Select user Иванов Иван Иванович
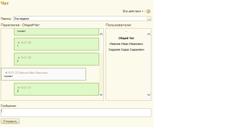 (x=126, y=44)
